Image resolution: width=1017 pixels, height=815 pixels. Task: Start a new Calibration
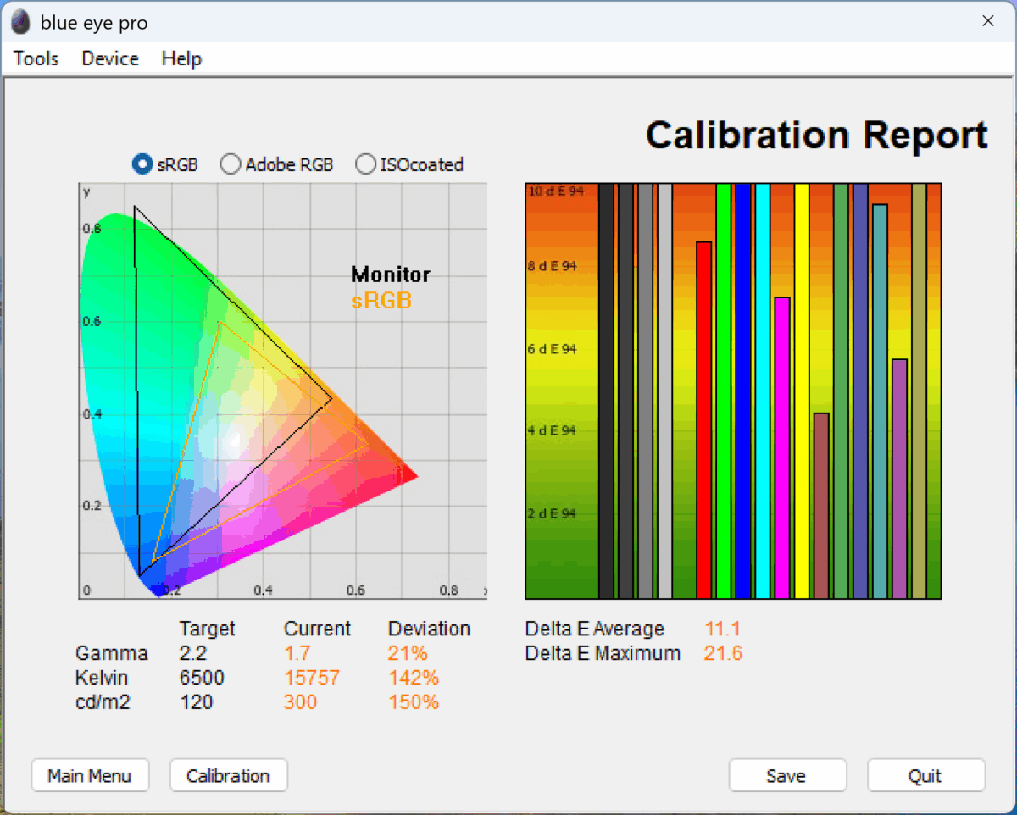tap(228, 775)
